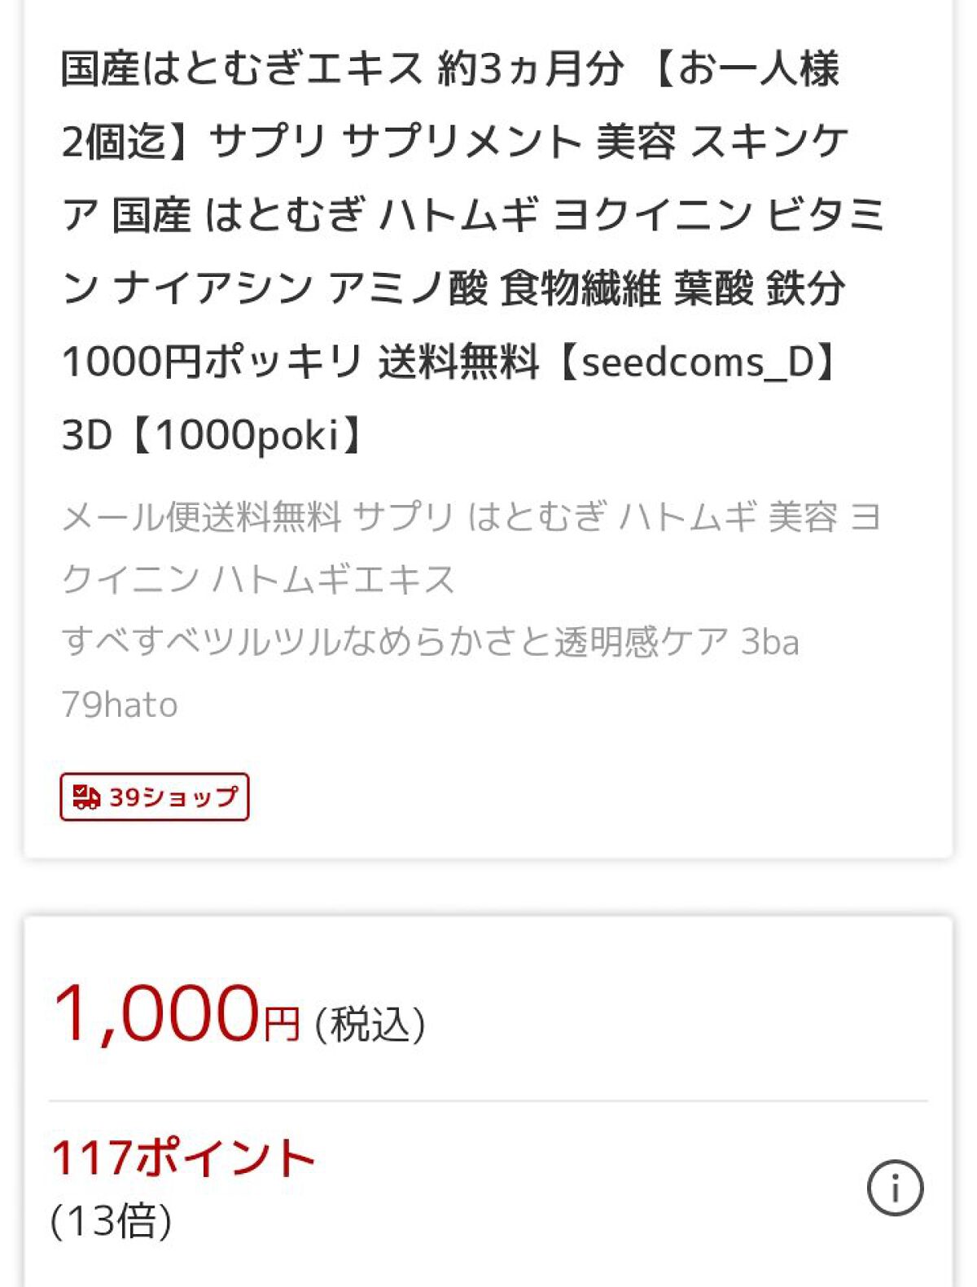Tap the points information circle icon
This screenshot has height=1287, width=977.
(x=895, y=1188)
